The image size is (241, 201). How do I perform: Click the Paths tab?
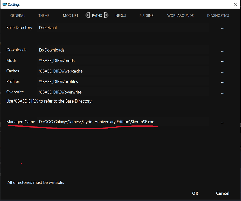97,16
